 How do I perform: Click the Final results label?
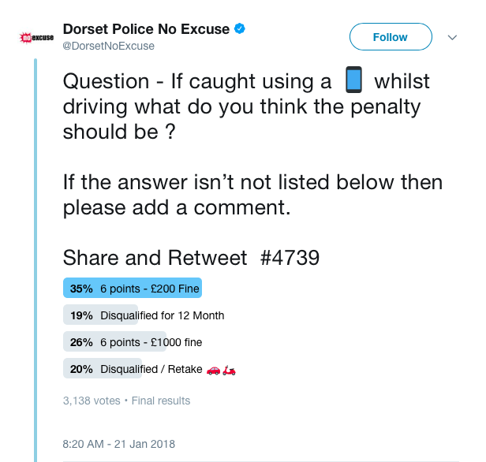point(161,401)
